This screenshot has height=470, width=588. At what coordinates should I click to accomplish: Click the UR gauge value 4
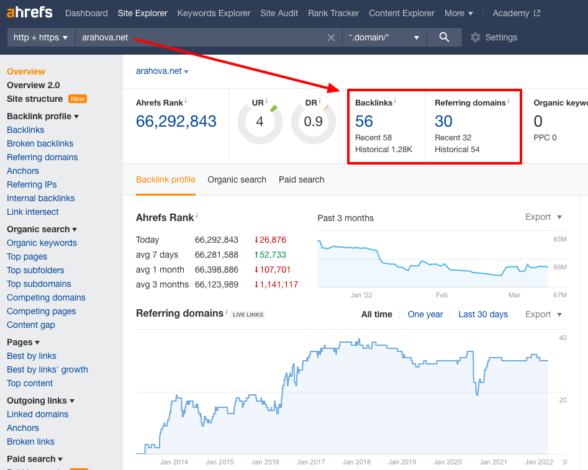coord(260,122)
